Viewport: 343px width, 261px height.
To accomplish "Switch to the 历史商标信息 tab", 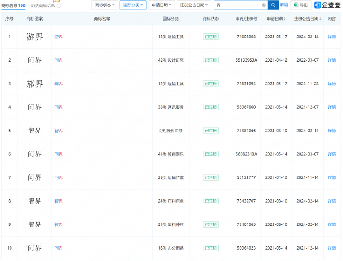I will pyautogui.click(x=43, y=5).
